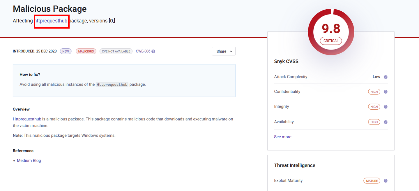Click the Confidentiality label

coord(287,92)
